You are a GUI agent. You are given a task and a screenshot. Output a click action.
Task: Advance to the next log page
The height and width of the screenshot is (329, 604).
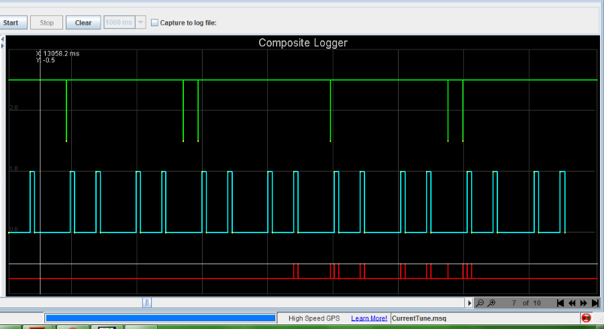tap(584, 304)
